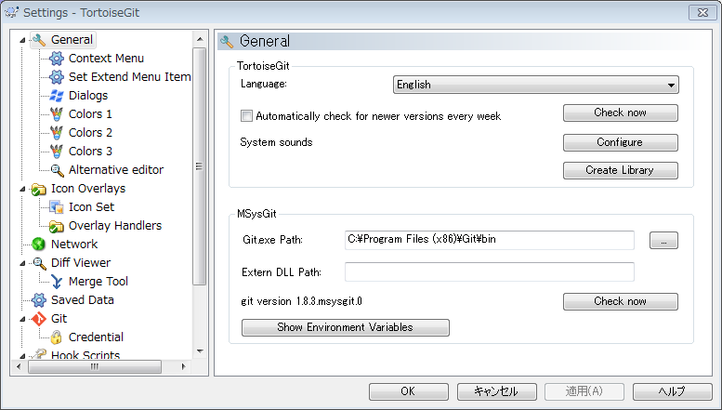Screen dimensions: 722x410
Task: Select Overlay Handlers tree entry
Action: tap(115, 226)
